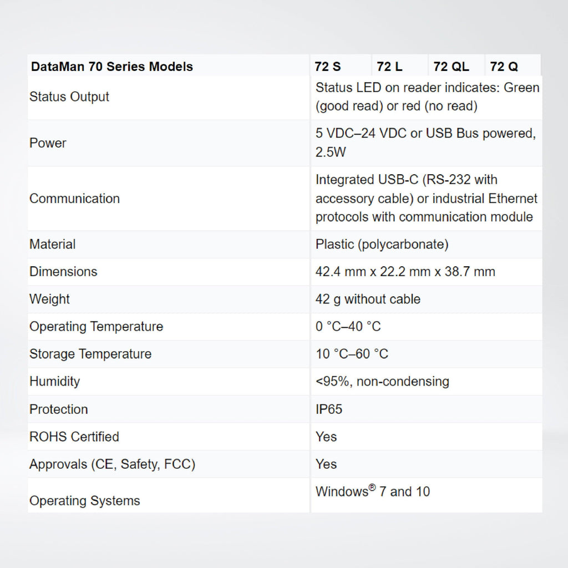The width and height of the screenshot is (568, 568).
Task: Select the Operating Temperature row label
Action: (96, 326)
